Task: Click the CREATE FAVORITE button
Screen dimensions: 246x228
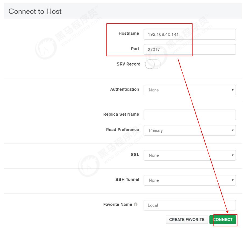Action: coord(187,220)
